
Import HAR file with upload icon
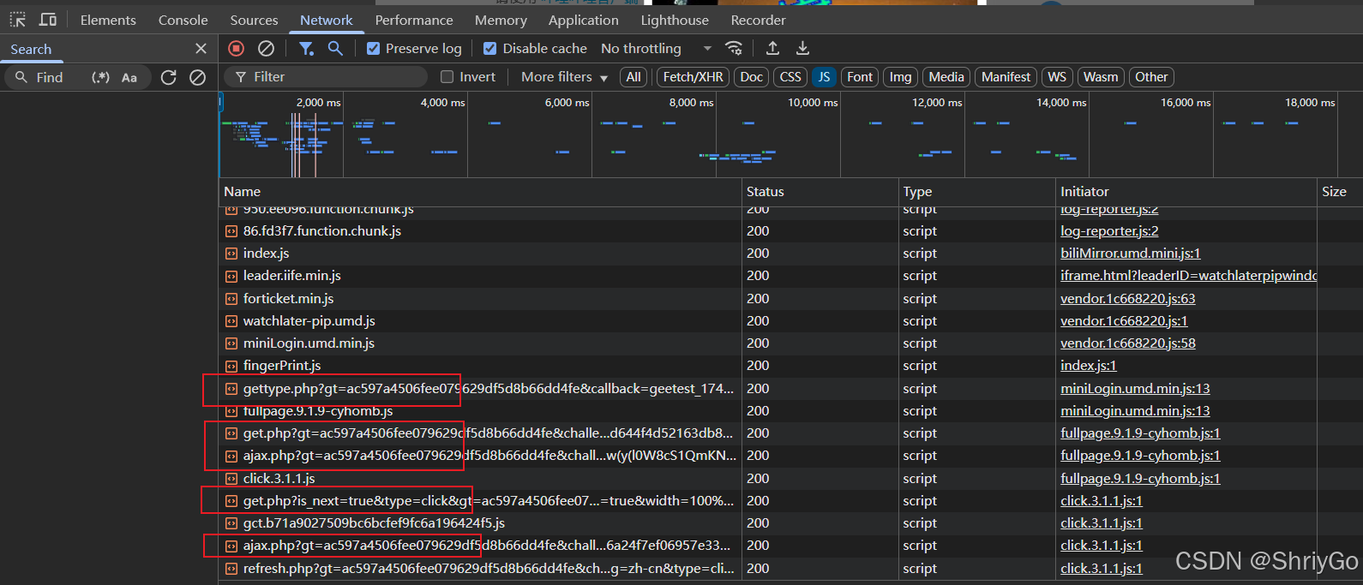point(772,49)
